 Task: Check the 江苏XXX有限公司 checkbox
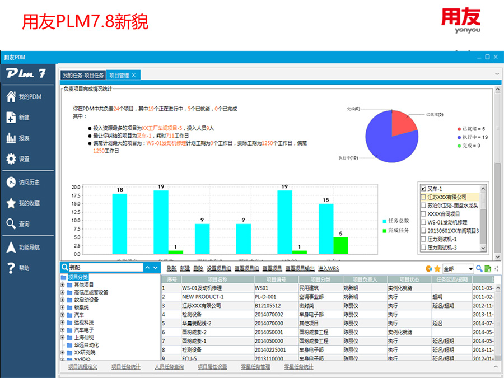click(x=423, y=197)
